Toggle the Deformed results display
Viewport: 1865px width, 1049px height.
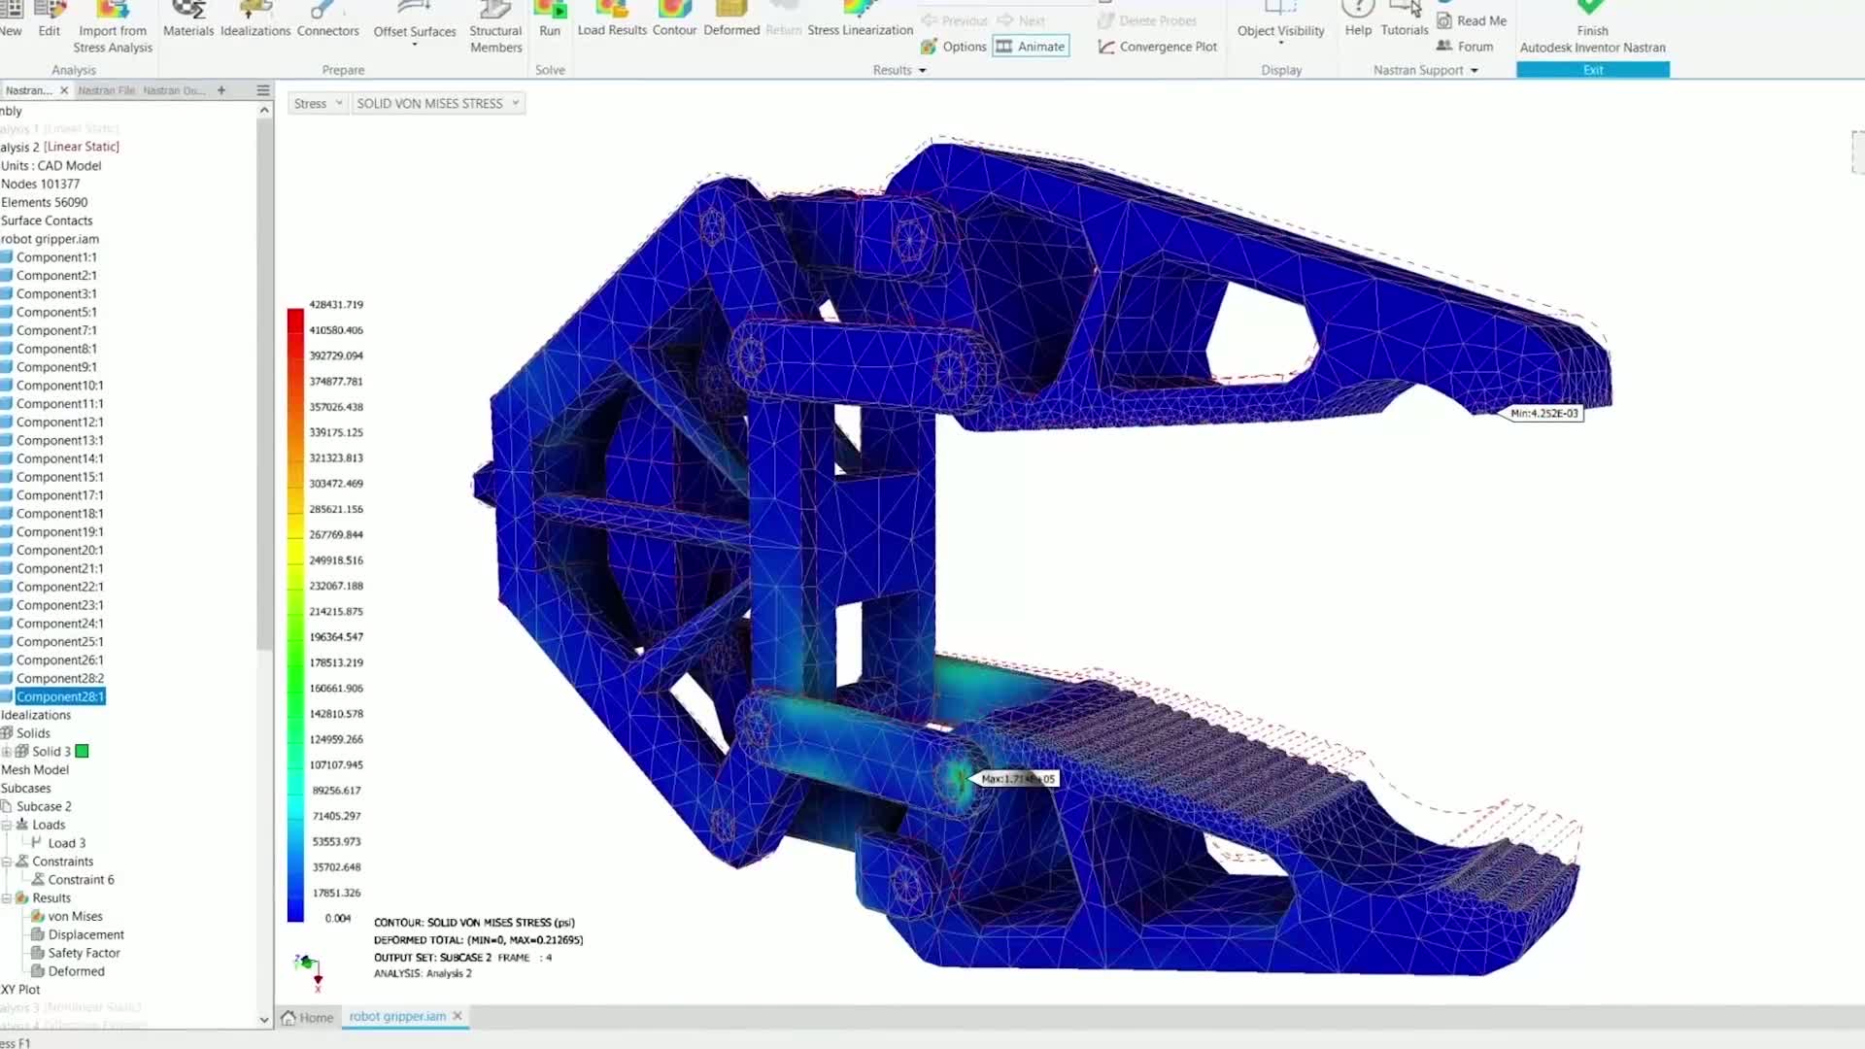pos(731,20)
